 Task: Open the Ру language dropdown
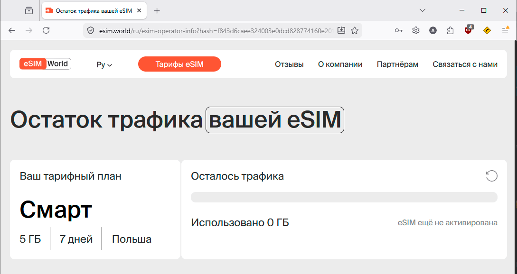(104, 64)
